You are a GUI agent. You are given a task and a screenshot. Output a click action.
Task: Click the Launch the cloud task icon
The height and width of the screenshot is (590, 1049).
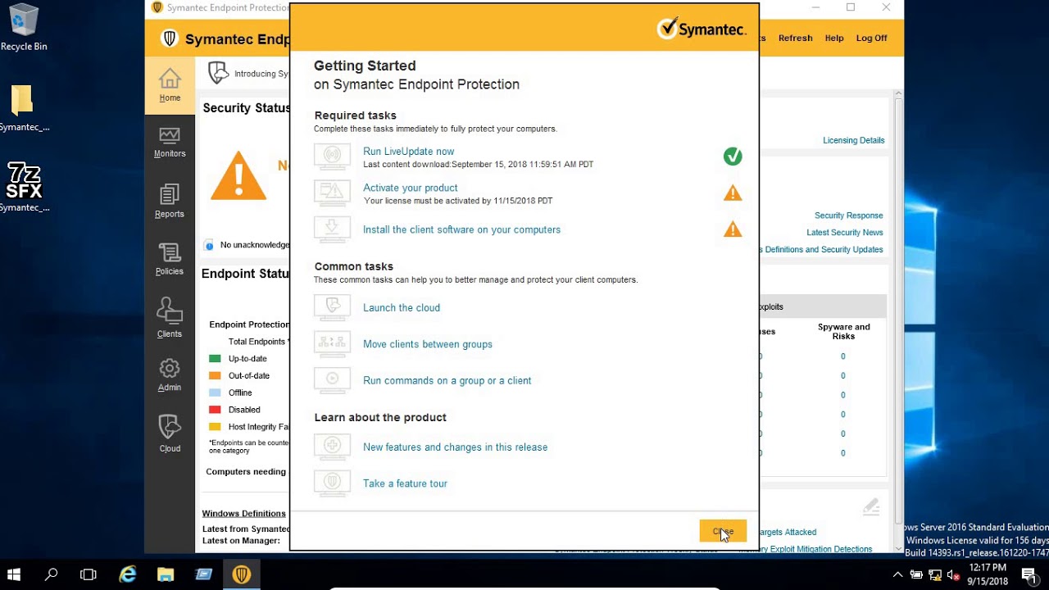pyautogui.click(x=332, y=307)
